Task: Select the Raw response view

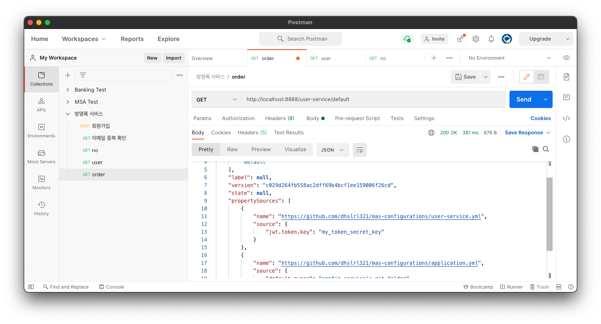Action: point(232,149)
